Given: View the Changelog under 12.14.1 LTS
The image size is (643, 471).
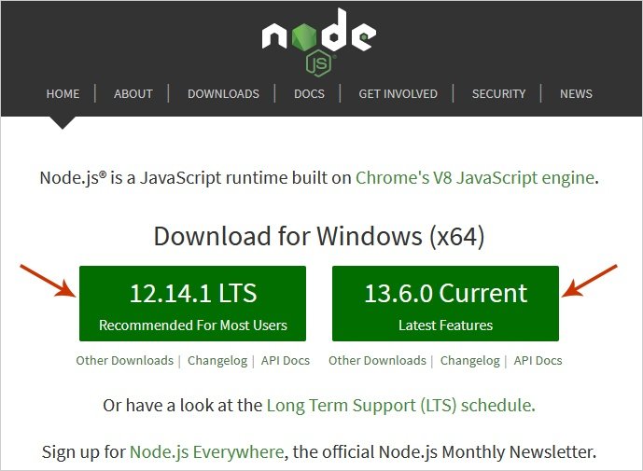Looking at the screenshot, I should [217, 361].
